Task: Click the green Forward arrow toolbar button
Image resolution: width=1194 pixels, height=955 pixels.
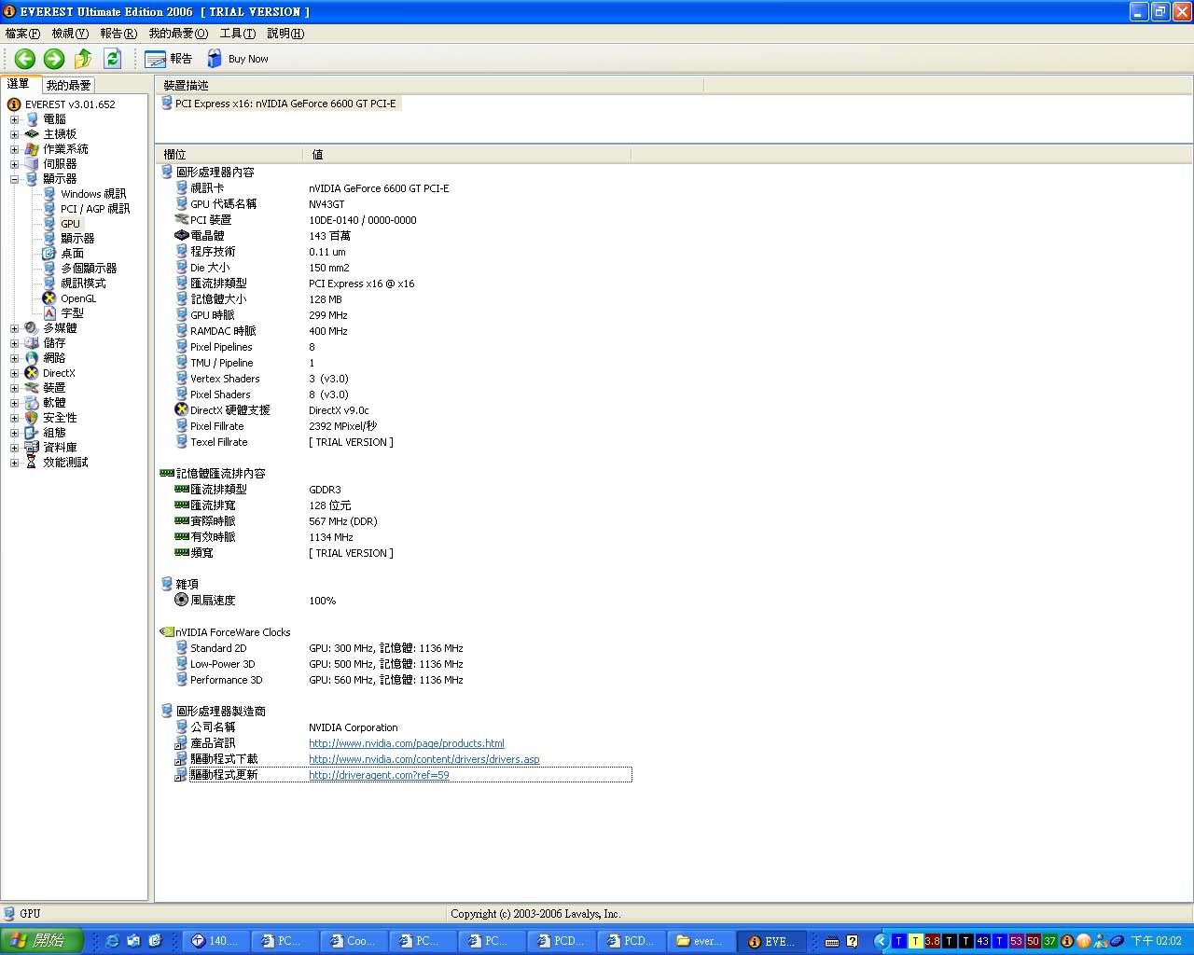Action: pyautogui.click(x=54, y=59)
